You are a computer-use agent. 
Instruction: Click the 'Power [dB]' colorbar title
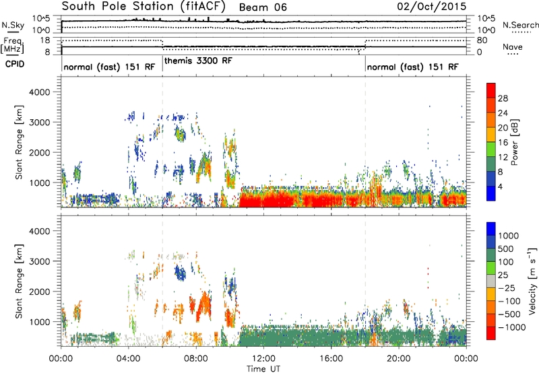coord(515,142)
